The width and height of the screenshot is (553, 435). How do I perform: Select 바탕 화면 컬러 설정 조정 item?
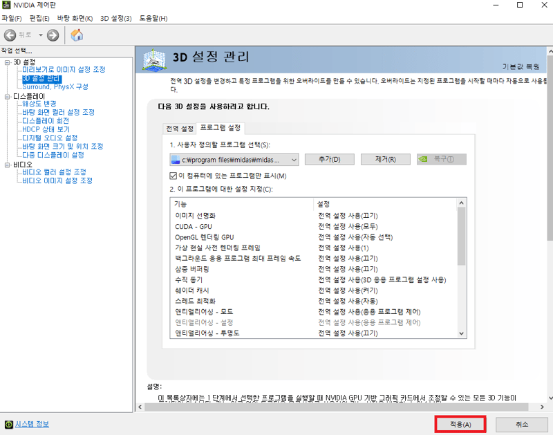point(59,112)
